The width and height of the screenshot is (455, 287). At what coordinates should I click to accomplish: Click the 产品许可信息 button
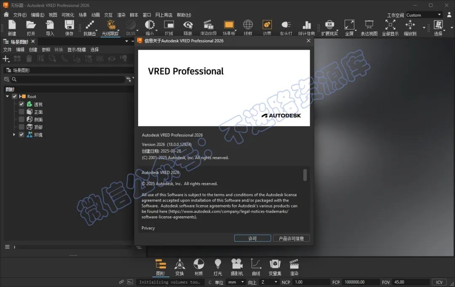pos(292,238)
